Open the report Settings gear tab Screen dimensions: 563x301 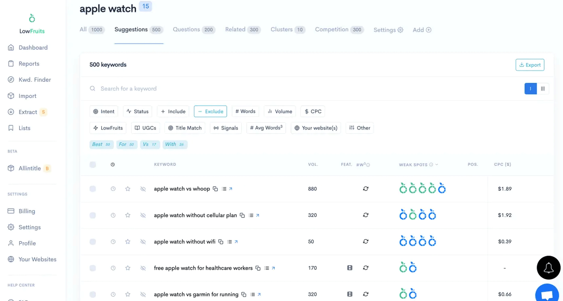tap(388, 30)
